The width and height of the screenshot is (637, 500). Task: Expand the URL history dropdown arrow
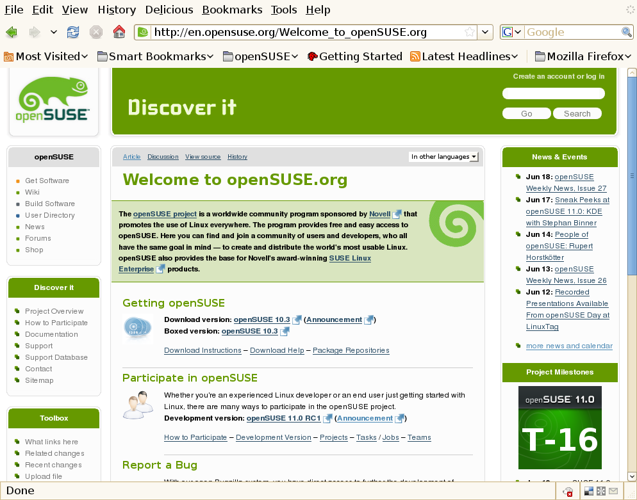coord(486,32)
